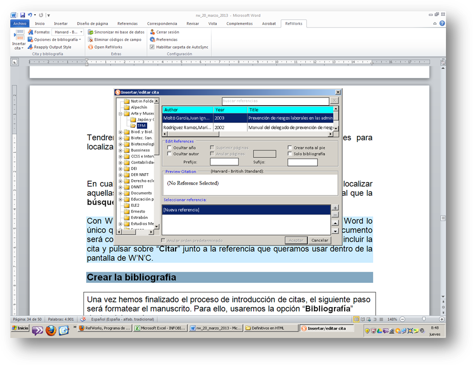Click the McAfee icon in system tray
This screenshot has width=473, height=365.
374,331
